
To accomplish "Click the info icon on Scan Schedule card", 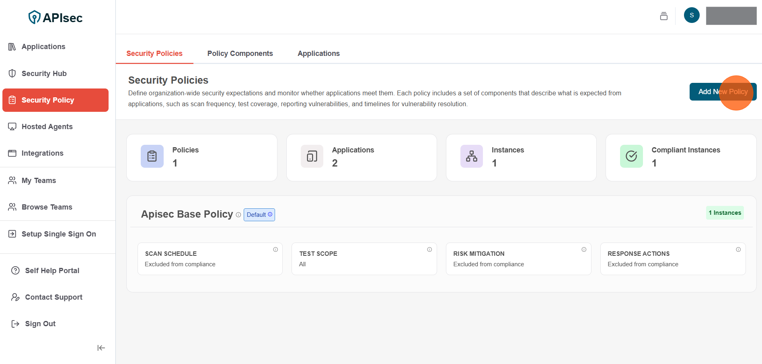I will click(x=275, y=249).
